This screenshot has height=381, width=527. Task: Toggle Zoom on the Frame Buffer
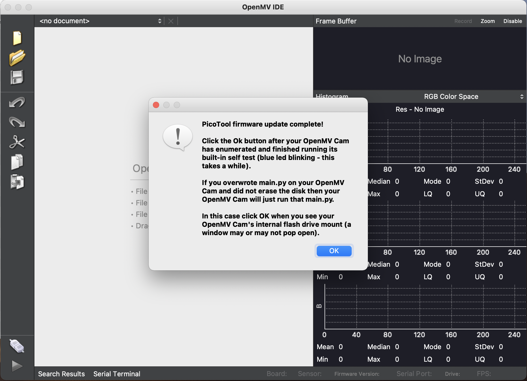click(487, 21)
